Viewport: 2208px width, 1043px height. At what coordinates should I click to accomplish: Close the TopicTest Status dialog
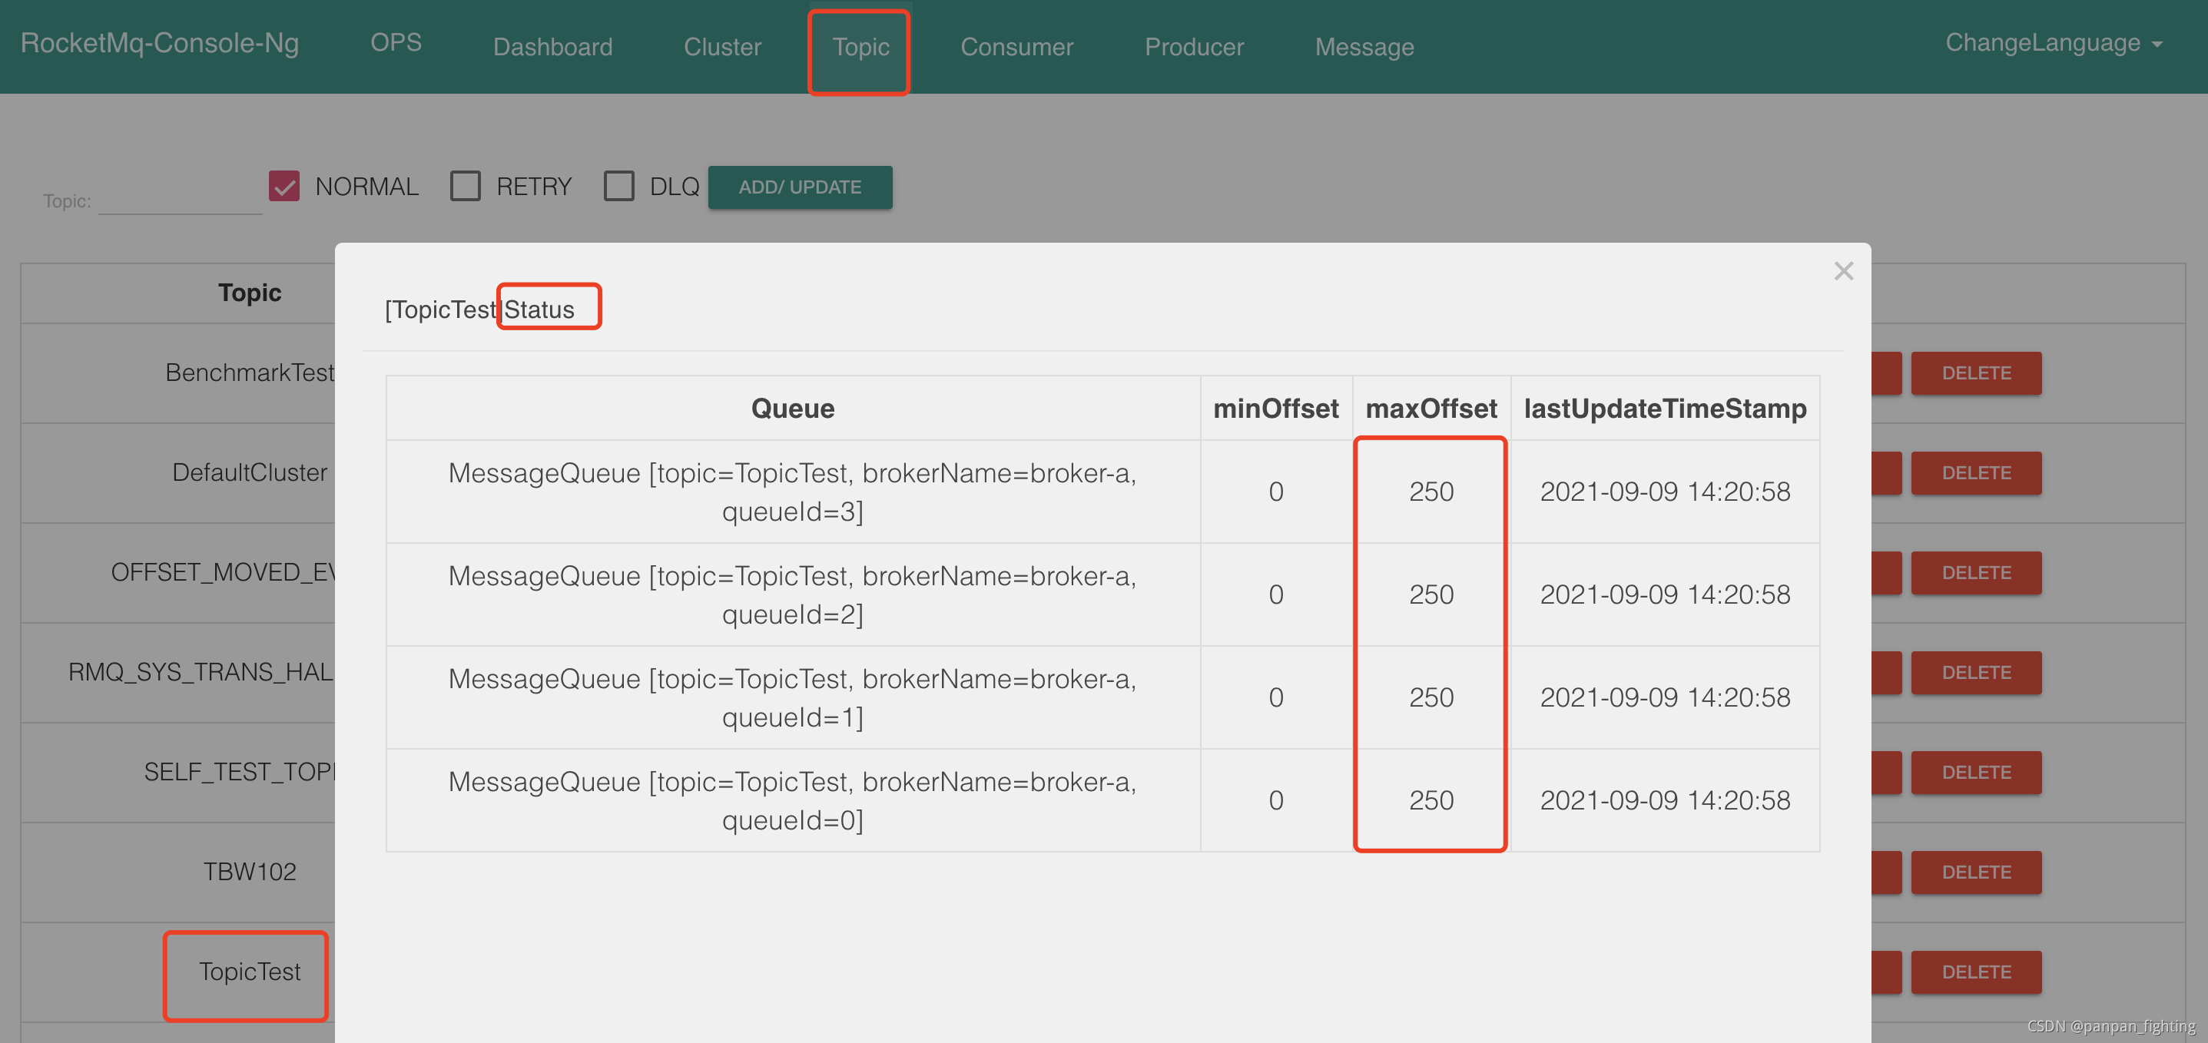[1844, 271]
